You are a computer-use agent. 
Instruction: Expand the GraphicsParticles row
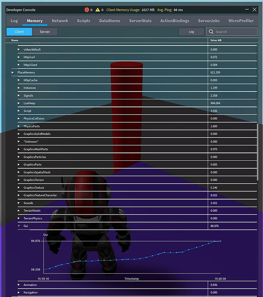pos(19,157)
